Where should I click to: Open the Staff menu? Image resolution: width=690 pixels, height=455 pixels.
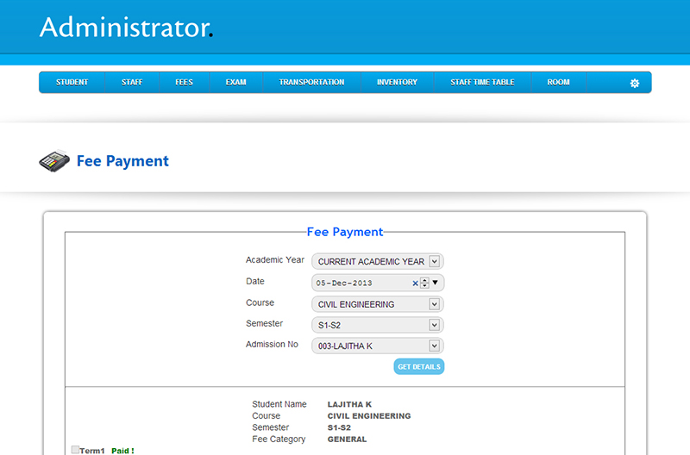click(x=132, y=83)
